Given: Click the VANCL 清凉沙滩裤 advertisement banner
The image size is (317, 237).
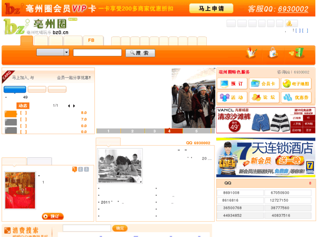Looking at the screenshot, I should point(266,120).
